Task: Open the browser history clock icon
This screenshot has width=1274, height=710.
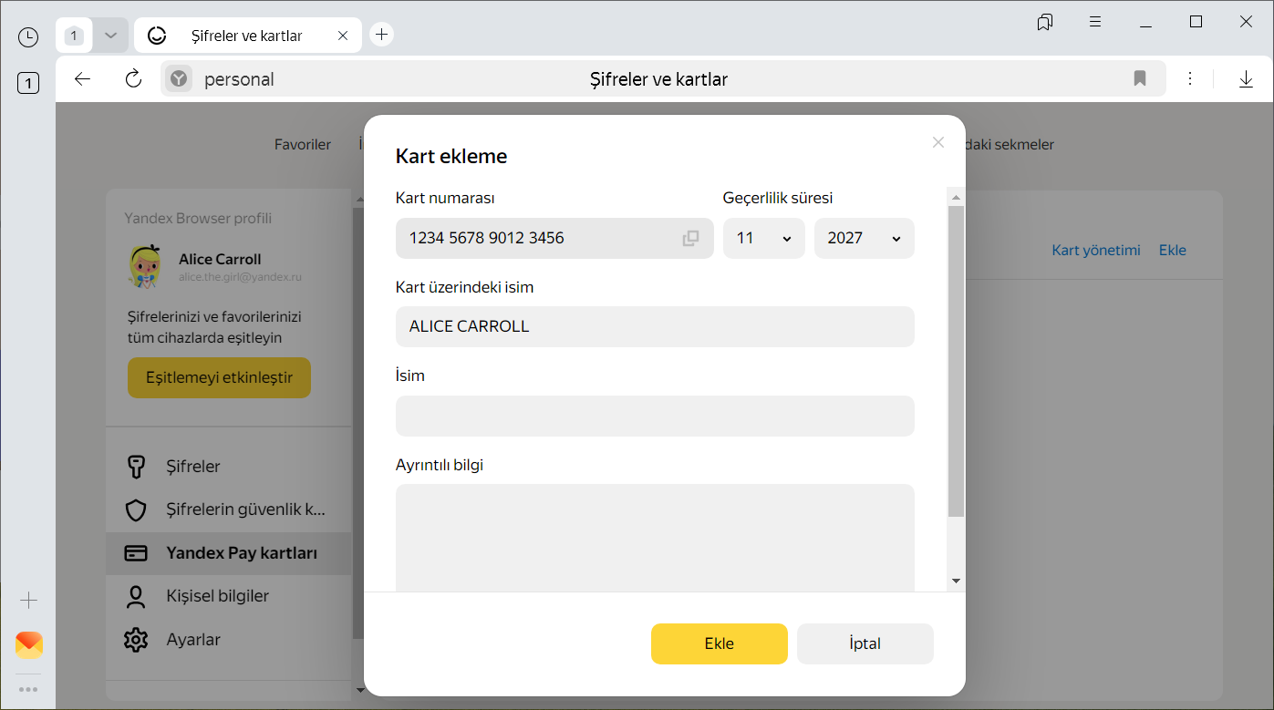Action: click(x=28, y=36)
